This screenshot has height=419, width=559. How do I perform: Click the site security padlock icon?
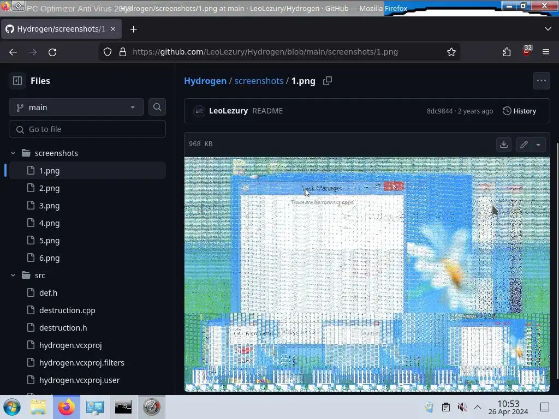[123, 52]
